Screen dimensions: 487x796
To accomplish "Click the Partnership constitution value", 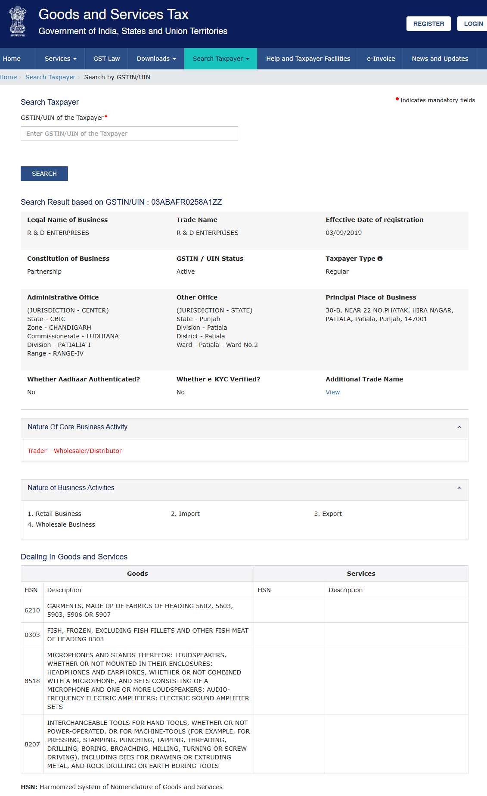I will pyautogui.click(x=44, y=272).
